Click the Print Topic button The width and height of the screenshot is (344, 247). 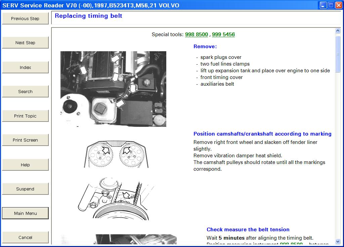(25, 116)
